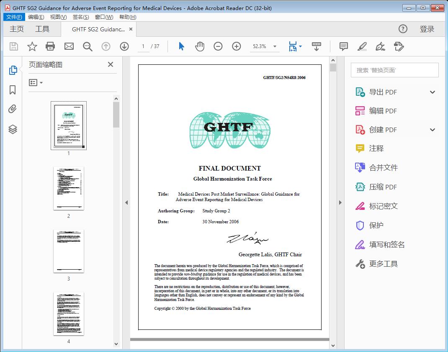This screenshot has width=448, height=352.
Task: Add a sticky note comment
Action: (343, 46)
